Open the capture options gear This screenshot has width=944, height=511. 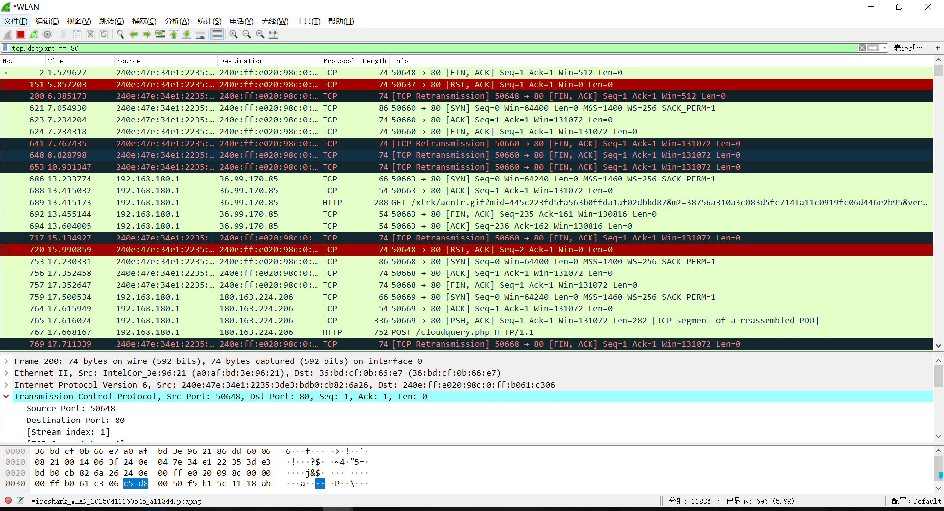47,34
